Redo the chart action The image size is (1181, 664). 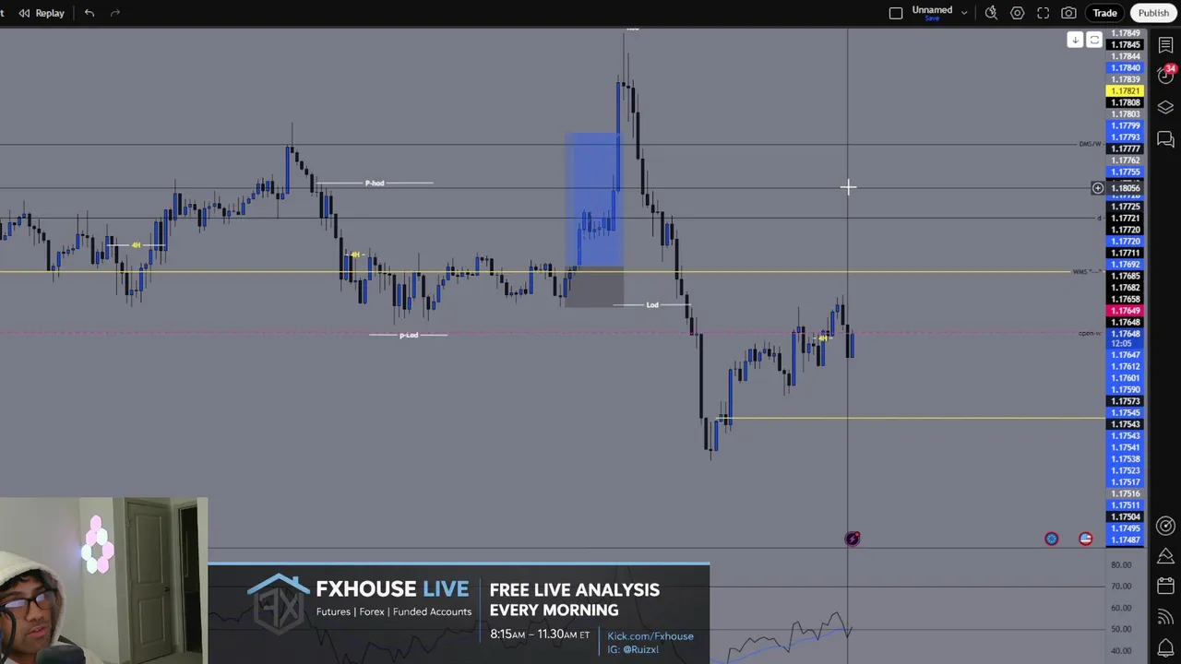tap(115, 13)
